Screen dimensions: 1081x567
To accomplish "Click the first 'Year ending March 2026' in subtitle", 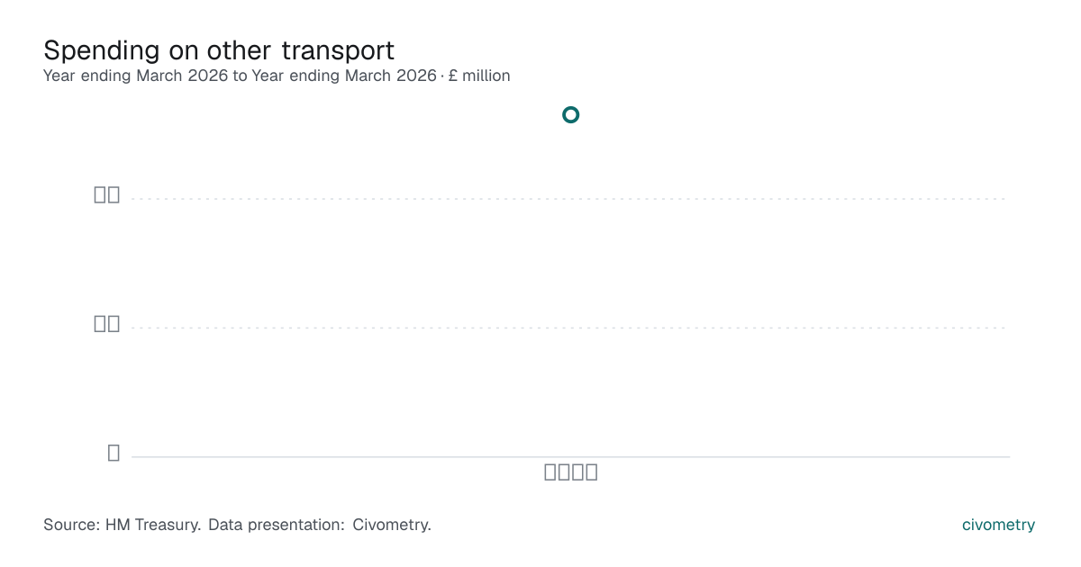I will pyautogui.click(x=136, y=76).
